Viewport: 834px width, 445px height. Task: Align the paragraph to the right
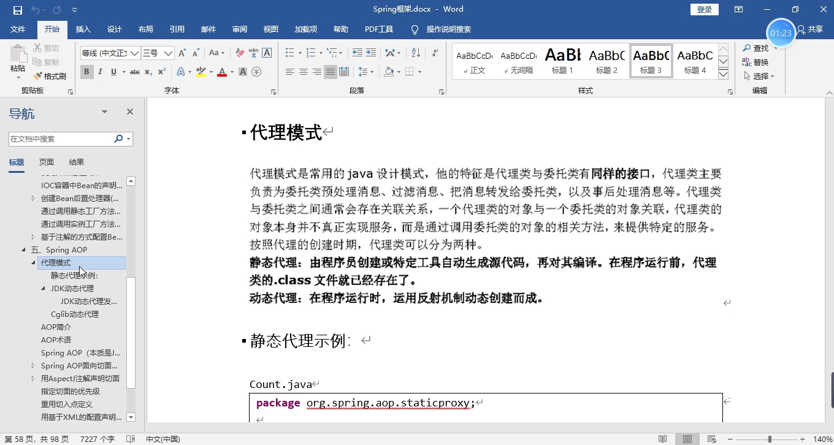click(317, 72)
